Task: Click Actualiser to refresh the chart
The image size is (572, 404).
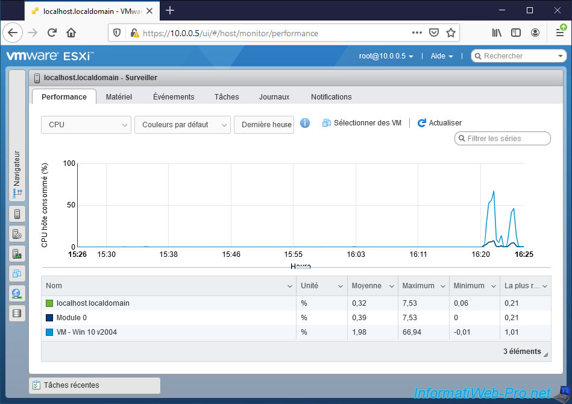Action: [x=439, y=123]
